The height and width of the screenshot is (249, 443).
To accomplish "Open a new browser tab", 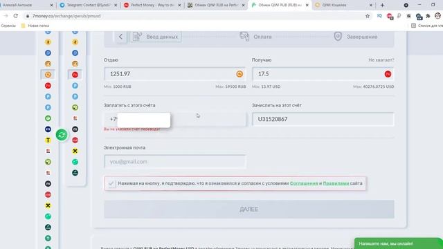I will [x=382, y=5].
